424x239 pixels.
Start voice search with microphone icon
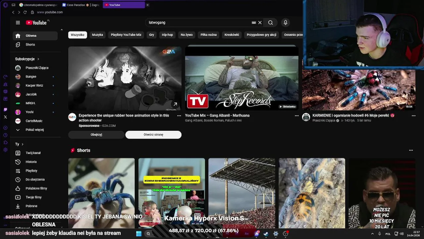pyautogui.click(x=286, y=23)
